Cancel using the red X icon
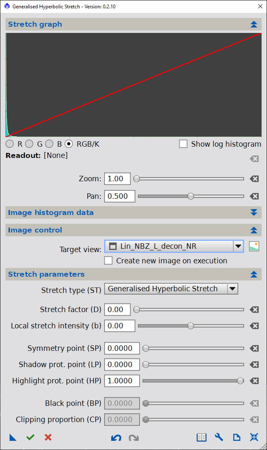 (48, 437)
